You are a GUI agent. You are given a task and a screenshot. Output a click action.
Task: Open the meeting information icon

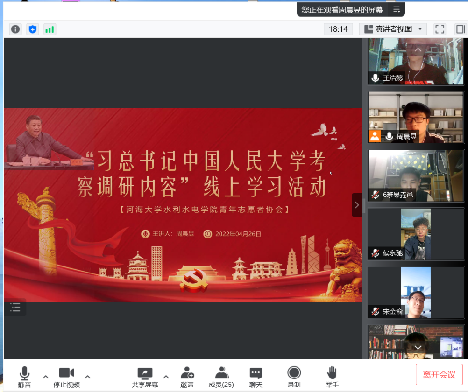pyautogui.click(x=15, y=29)
